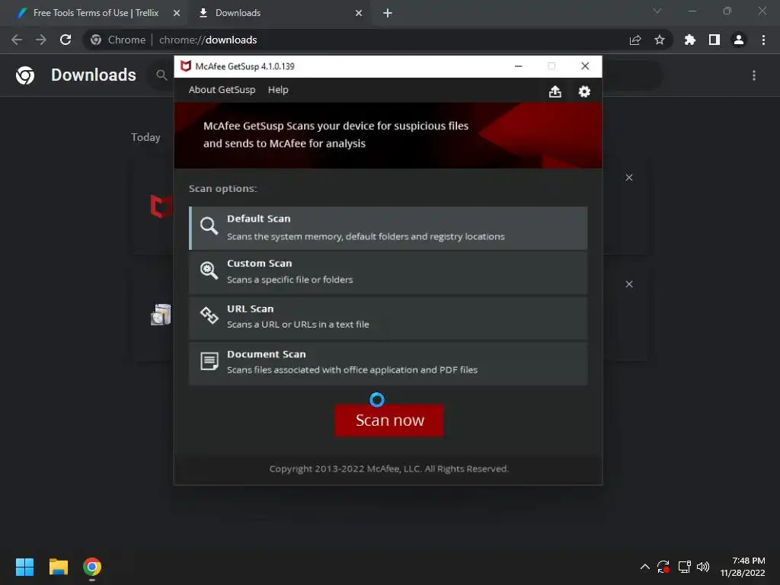Click the copyright text in GetSusp

pyautogui.click(x=389, y=468)
